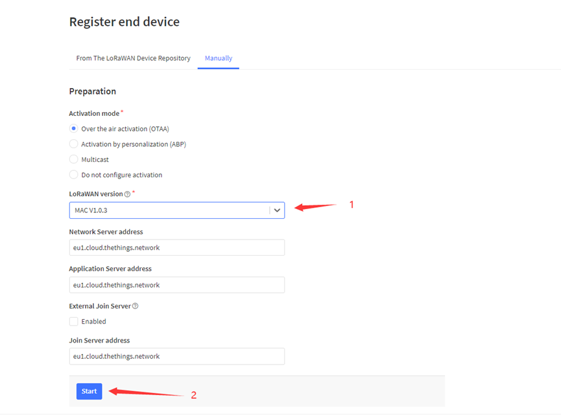Click the Application Server address field
561x415 pixels.
177,285
